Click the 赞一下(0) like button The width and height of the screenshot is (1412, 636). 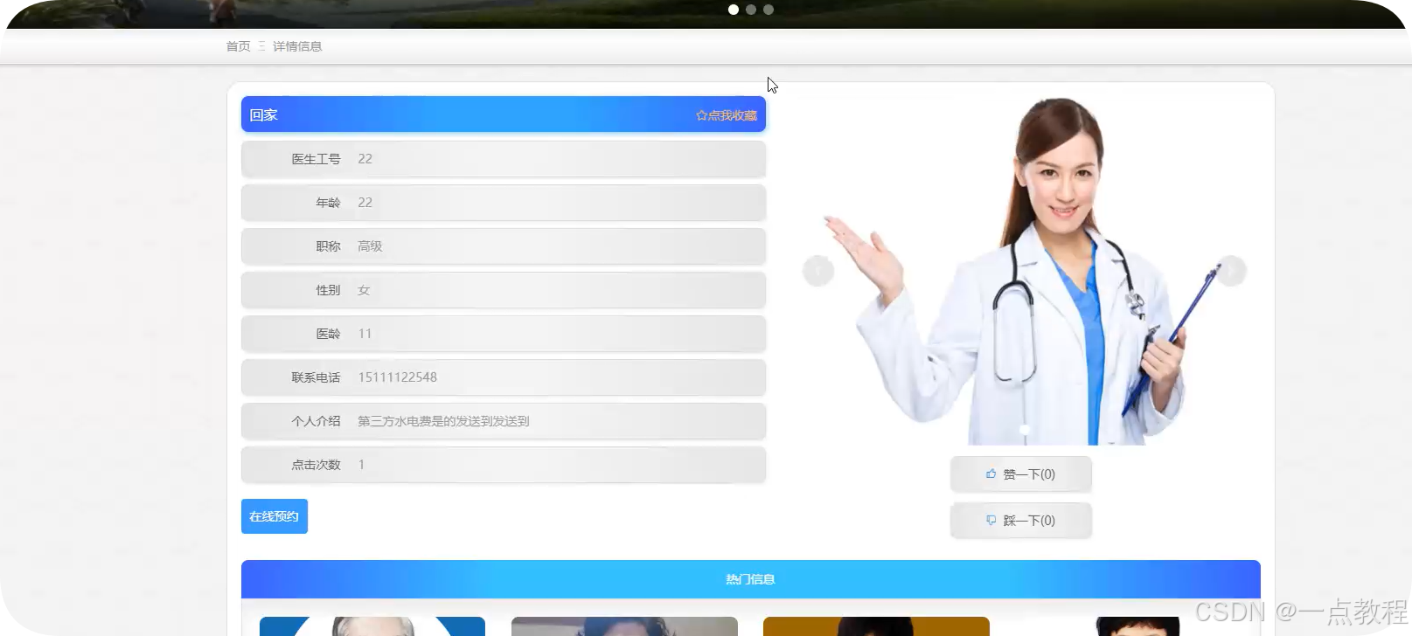click(1020, 474)
